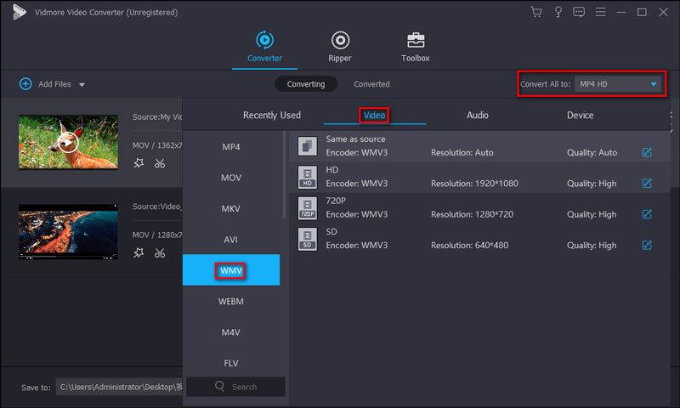The height and width of the screenshot is (408, 680).
Task: Show the Converting list
Action: [x=306, y=84]
